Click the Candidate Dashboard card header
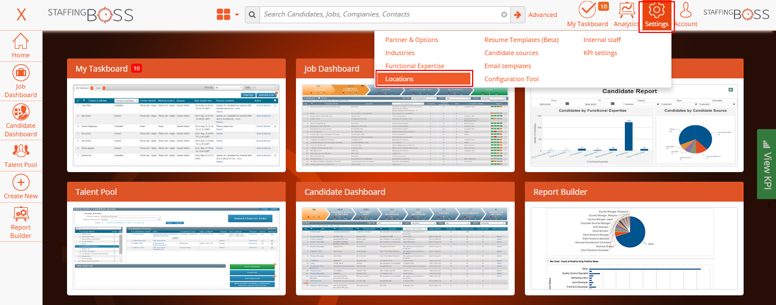Image resolution: width=776 pixels, height=305 pixels. click(x=405, y=192)
